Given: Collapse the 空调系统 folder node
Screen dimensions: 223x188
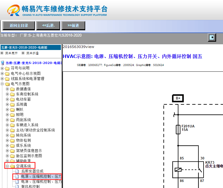Looking at the screenshot, I should tap(7, 166).
